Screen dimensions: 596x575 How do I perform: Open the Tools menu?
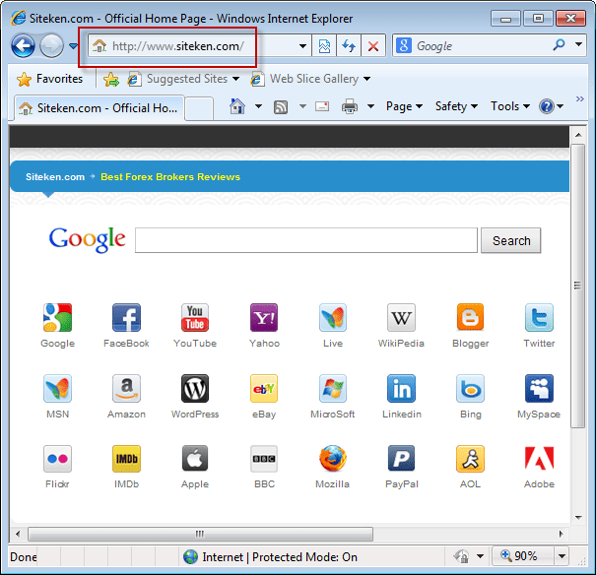pyautogui.click(x=510, y=106)
